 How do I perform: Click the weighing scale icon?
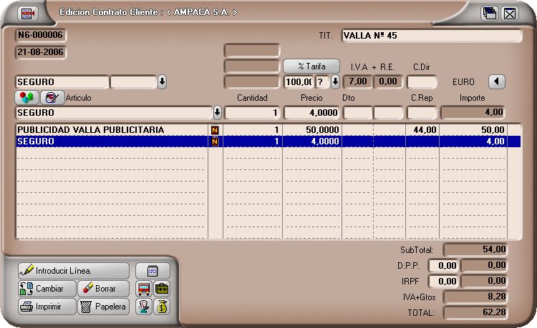click(x=144, y=307)
